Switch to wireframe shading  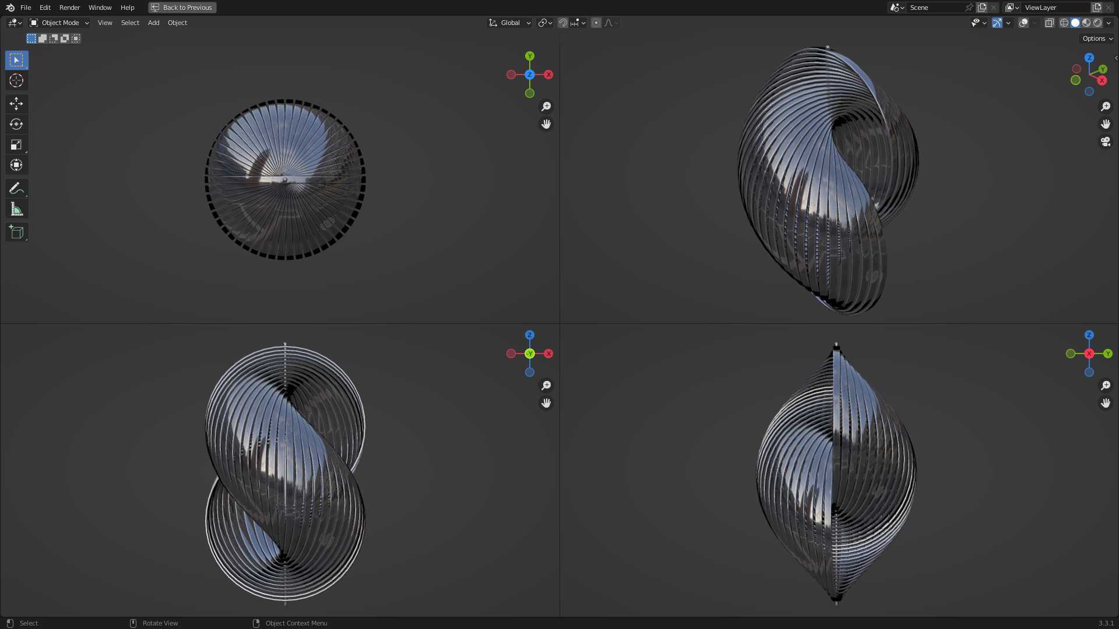(1064, 23)
